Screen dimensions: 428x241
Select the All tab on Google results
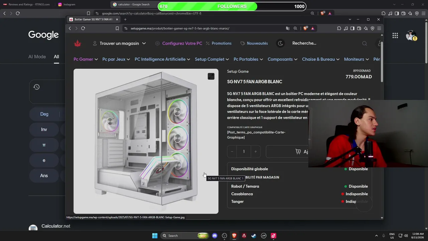(x=56, y=57)
